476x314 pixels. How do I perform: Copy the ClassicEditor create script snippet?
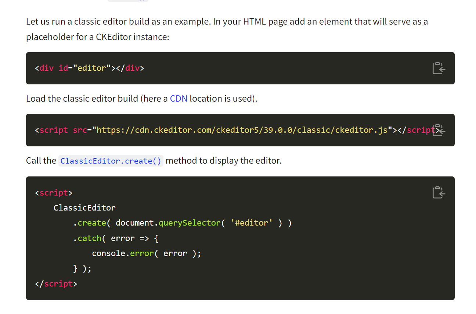click(x=439, y=193)
